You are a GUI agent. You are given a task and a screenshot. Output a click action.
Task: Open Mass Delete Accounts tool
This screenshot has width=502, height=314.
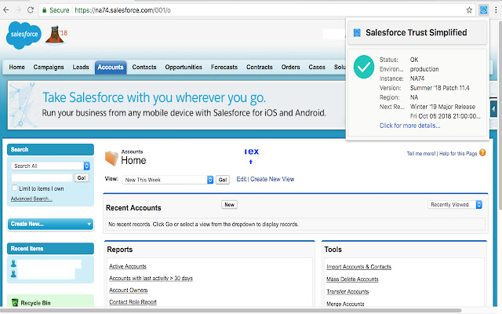pos(352,279)
